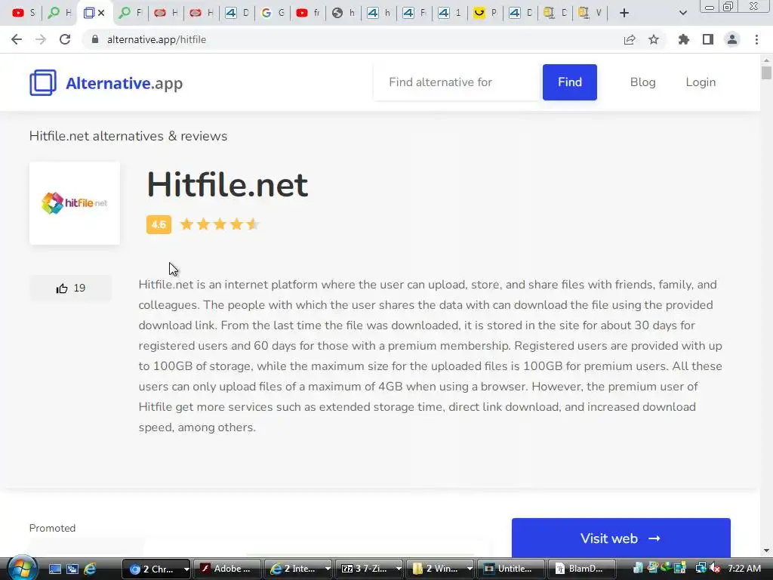Viewport: 773px width, 580px height.
Task: Open the BlamD taskbar window
Action: tap(582, 569)
